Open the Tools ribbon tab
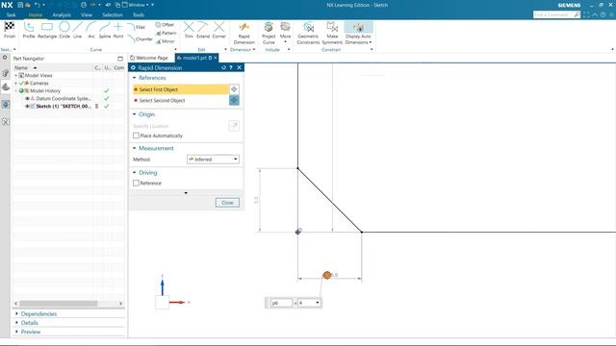Screen dimensions: 616x346 pyautogui.click(x=139, y=15)
